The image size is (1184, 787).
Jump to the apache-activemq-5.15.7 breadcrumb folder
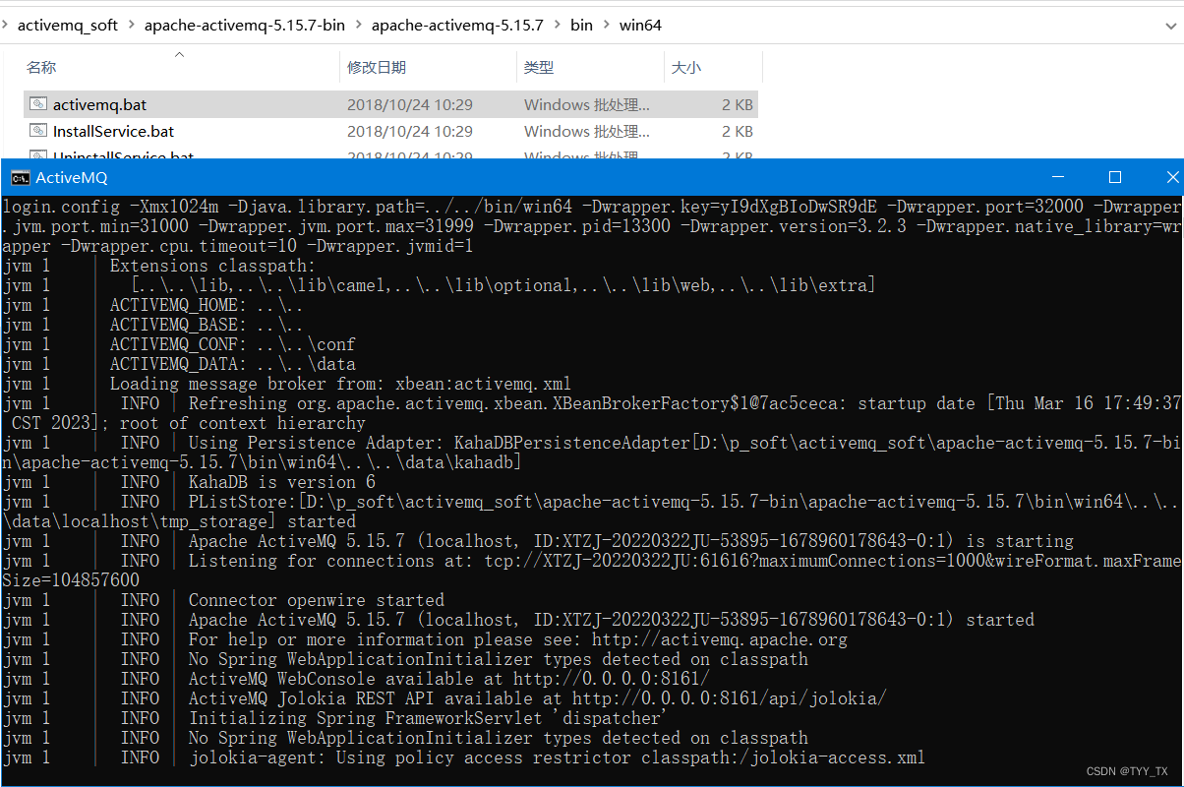[457, 25]
